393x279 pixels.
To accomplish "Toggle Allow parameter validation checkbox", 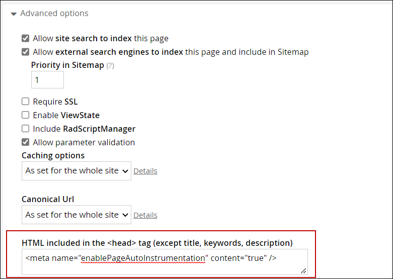I will point(26,142).
